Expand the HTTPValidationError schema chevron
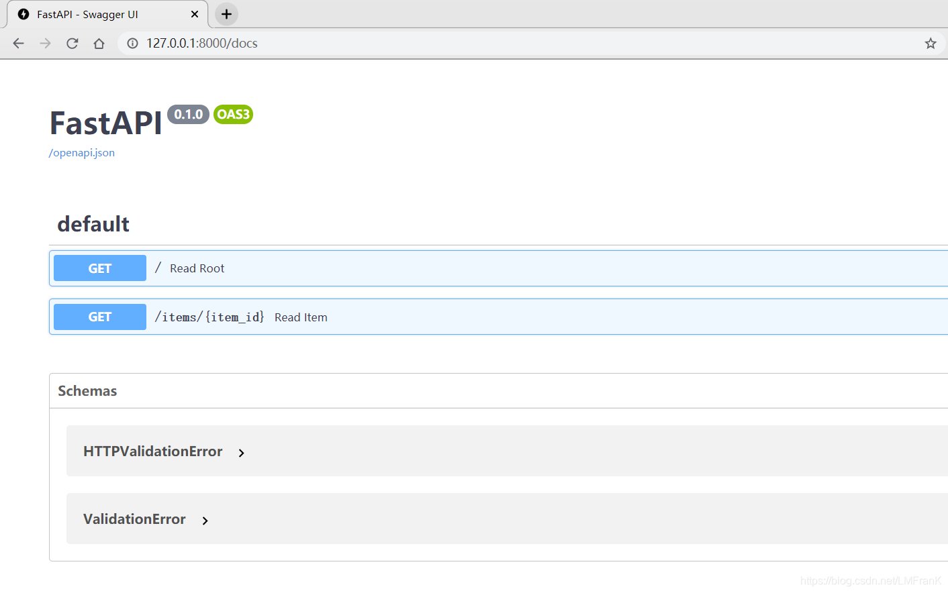Viewport: 948px width, 593px height. pyautogui.click(x=242, y=453)
